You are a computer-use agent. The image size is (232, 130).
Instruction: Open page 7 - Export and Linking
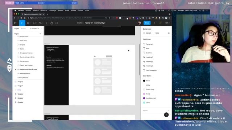[x=25, y=65]
